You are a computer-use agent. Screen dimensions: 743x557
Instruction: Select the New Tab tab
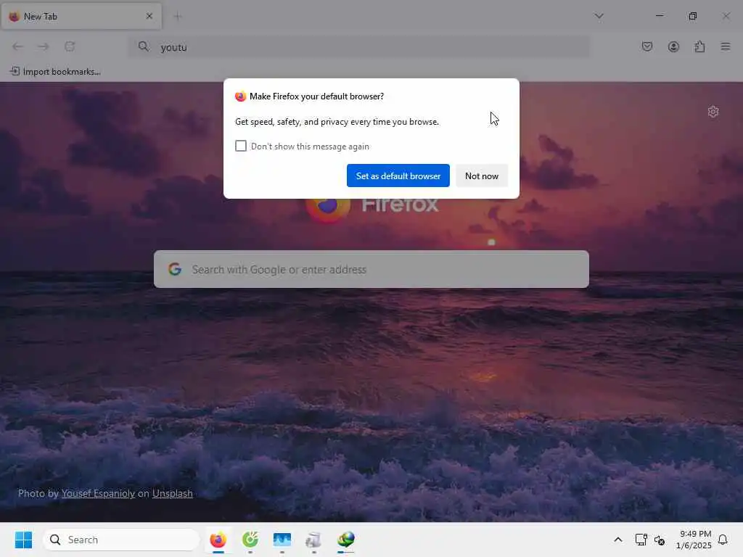tap(81, 16)
